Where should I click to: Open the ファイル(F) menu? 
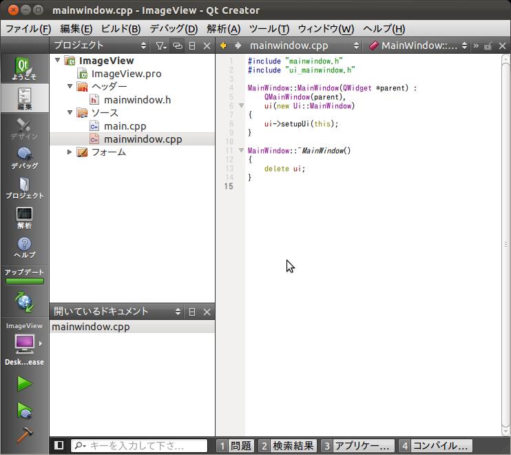pos(29,29)
